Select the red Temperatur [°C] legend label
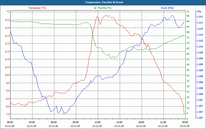This screenshot has width=206, height=129. [37, 8]
